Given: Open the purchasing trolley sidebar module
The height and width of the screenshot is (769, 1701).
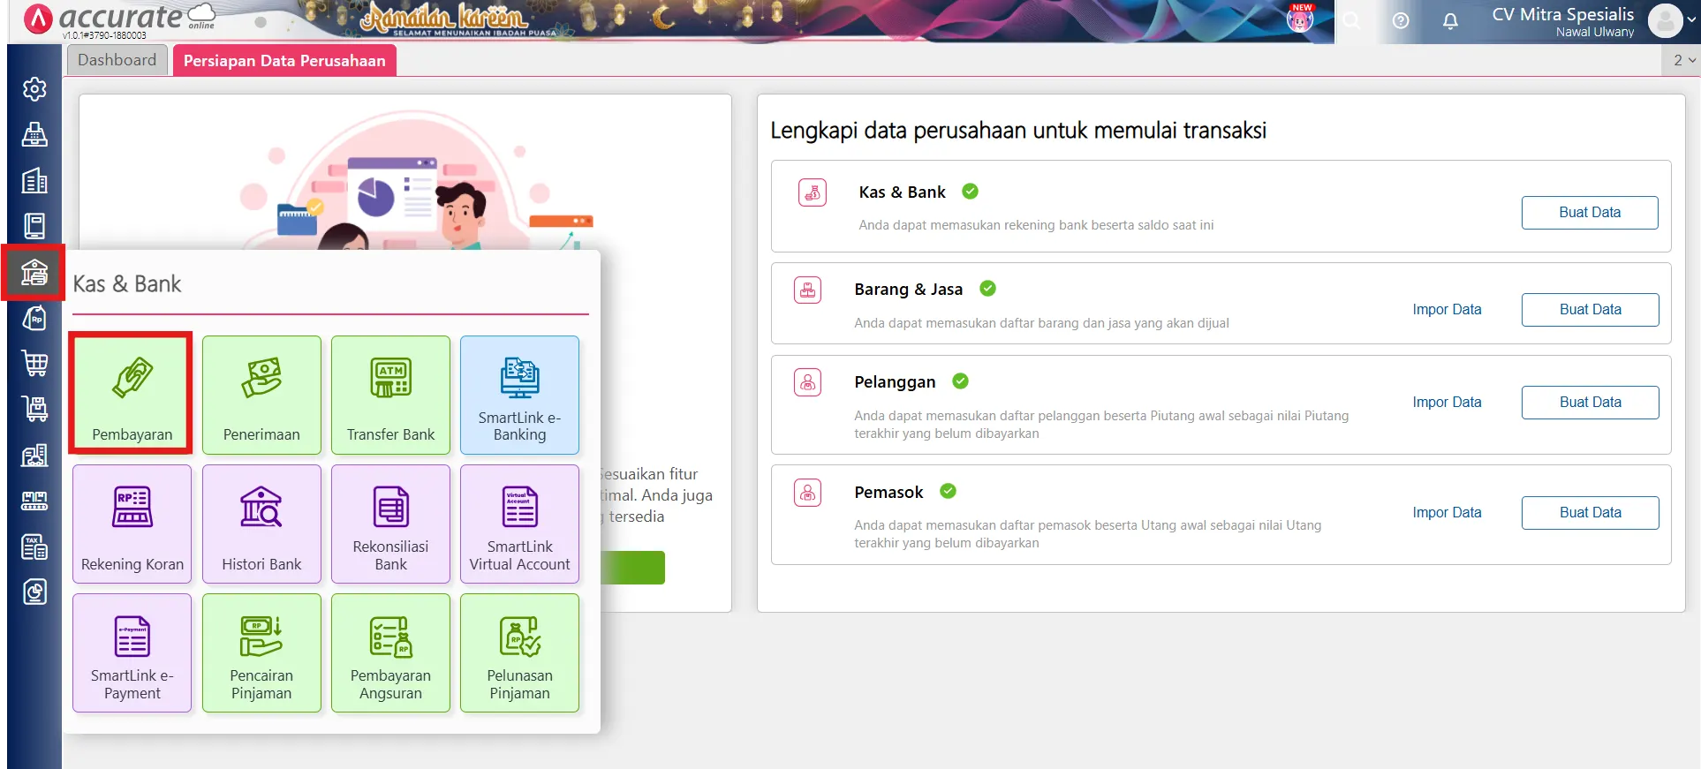Looking at the screenshot, I should [x=34, y=409].
